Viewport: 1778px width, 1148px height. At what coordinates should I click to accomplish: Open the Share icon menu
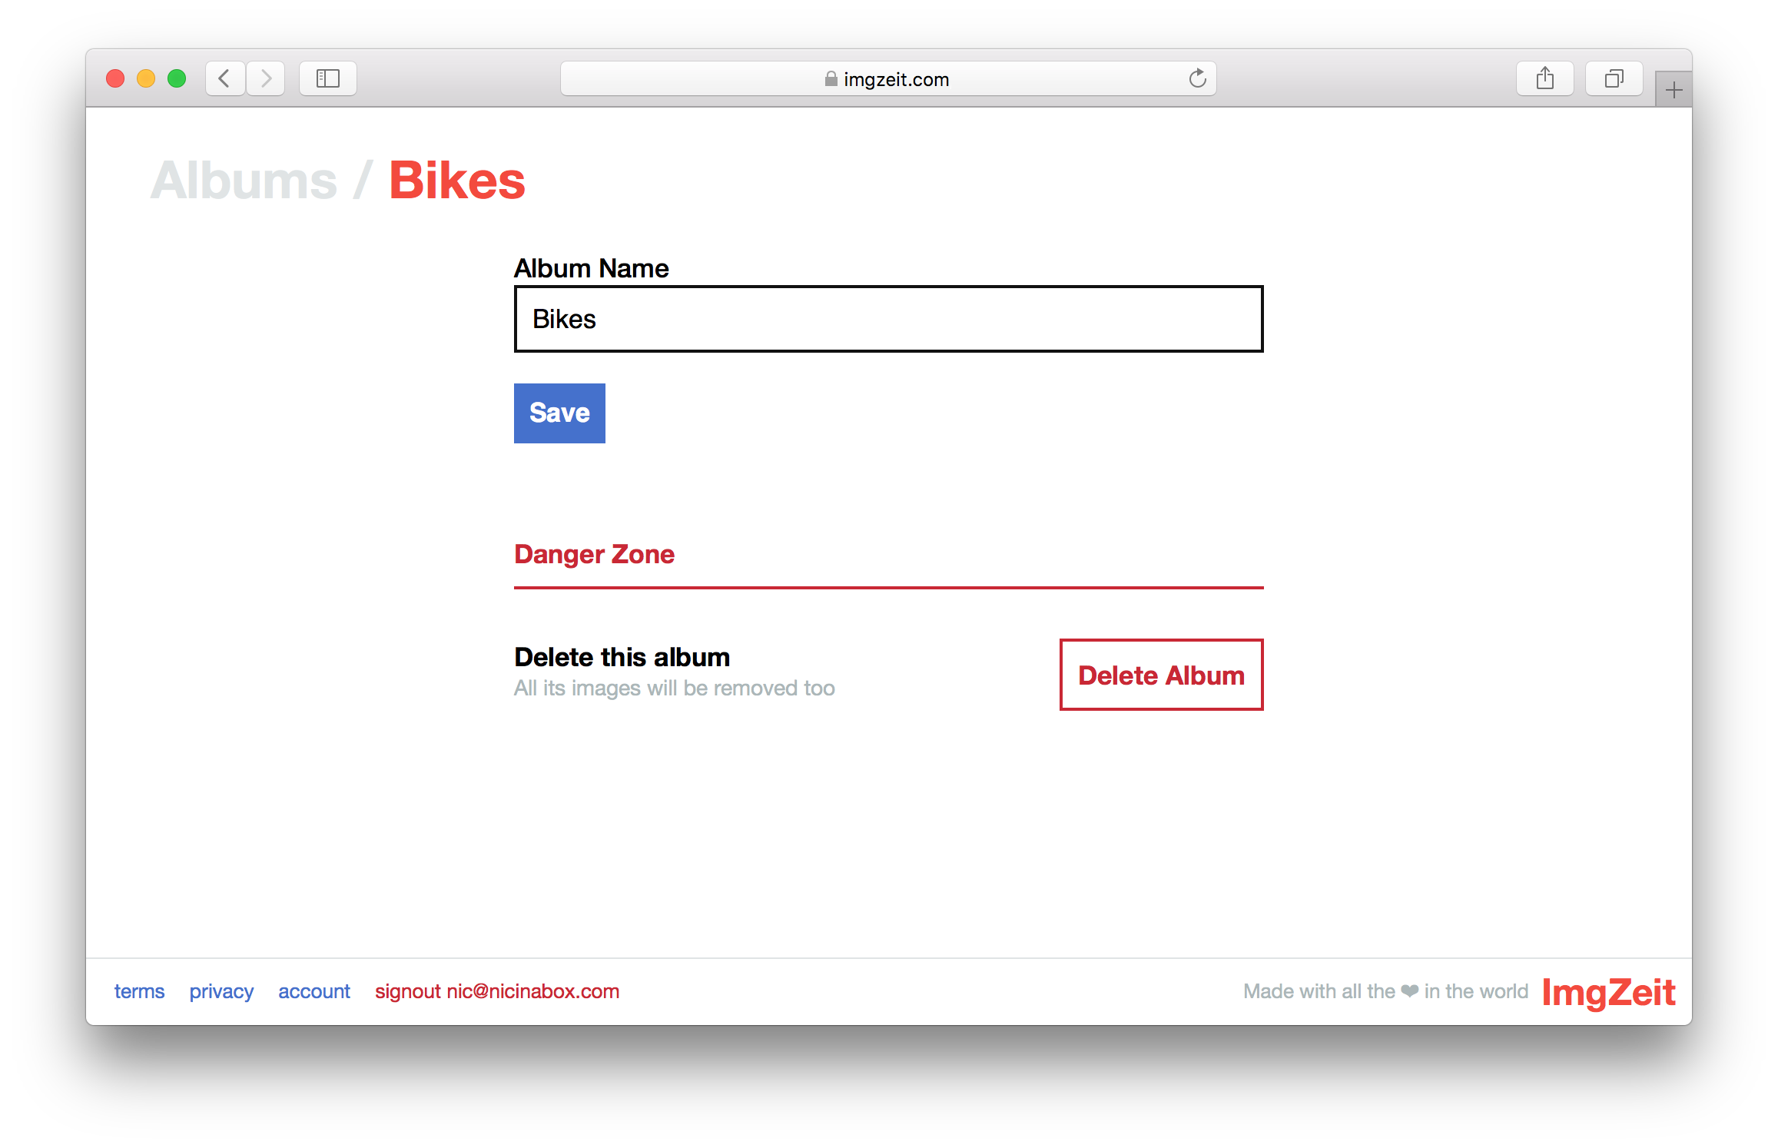tap(1544, 78)
